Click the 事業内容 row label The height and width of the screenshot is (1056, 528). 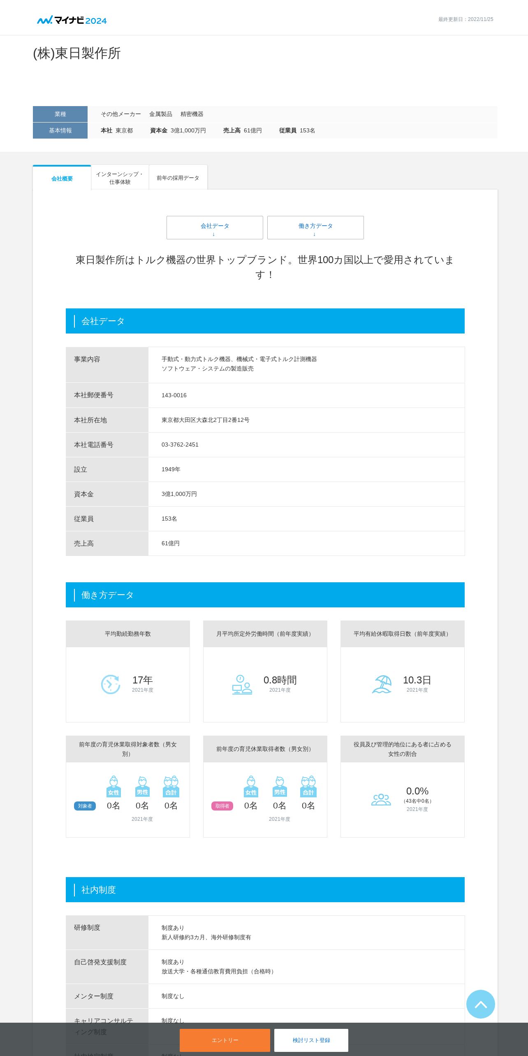point(107,365)
